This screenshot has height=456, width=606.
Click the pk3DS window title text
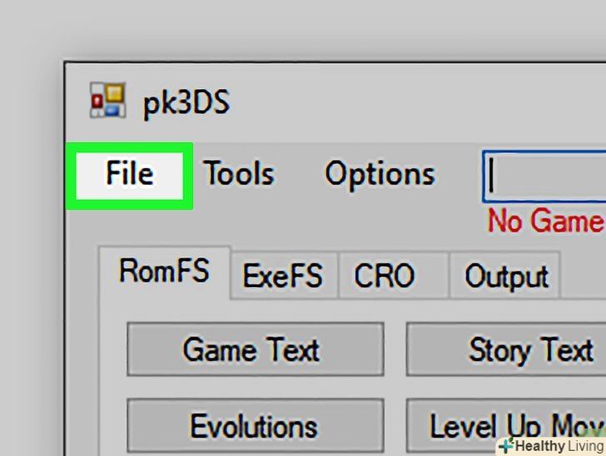pyautogui.click(x=186, y=102)
